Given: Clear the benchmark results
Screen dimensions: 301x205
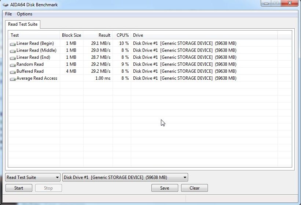Looking at the screenshot, I should click(x=194, y=188).
